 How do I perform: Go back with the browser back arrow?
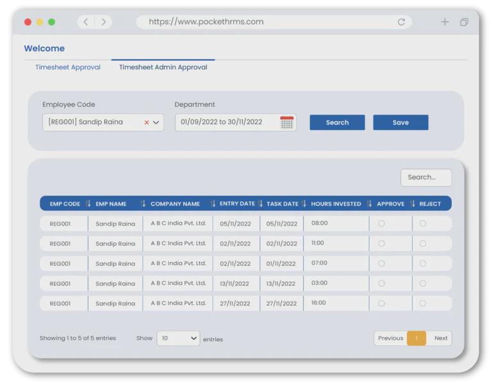tap(86, 22)
